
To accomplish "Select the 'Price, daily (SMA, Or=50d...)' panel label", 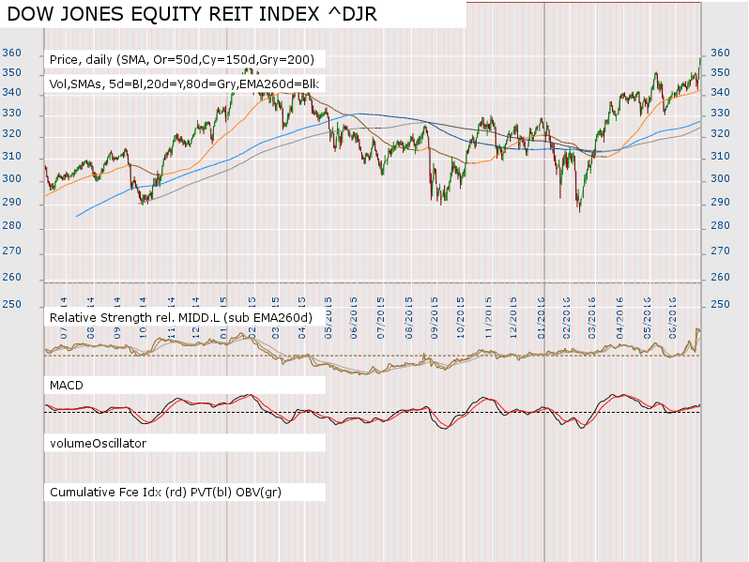I will point(182,60).
